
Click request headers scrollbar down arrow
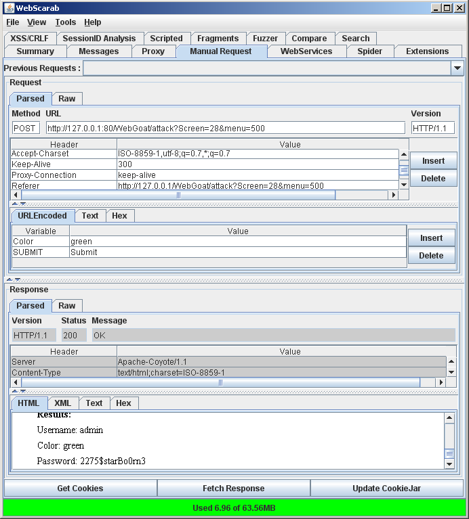pyautogui.click(x=404, y=184)
